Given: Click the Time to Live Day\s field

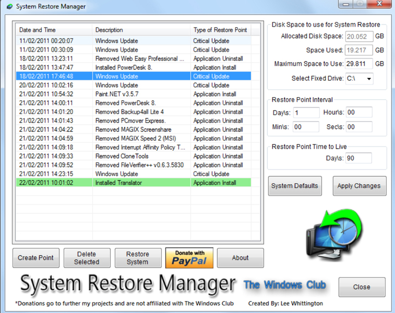Looking at the screenshot, I should point(358,158).
